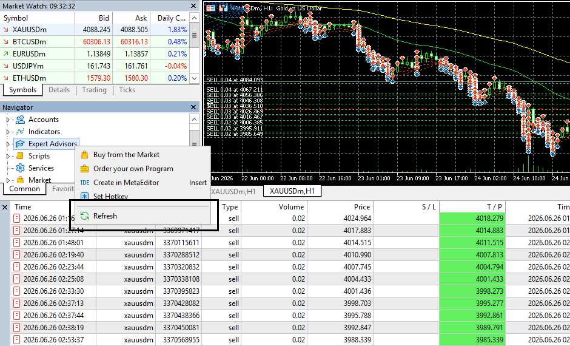
Task: Click order icon on row 2026.06.26 02:19:40
Action: 16,255
